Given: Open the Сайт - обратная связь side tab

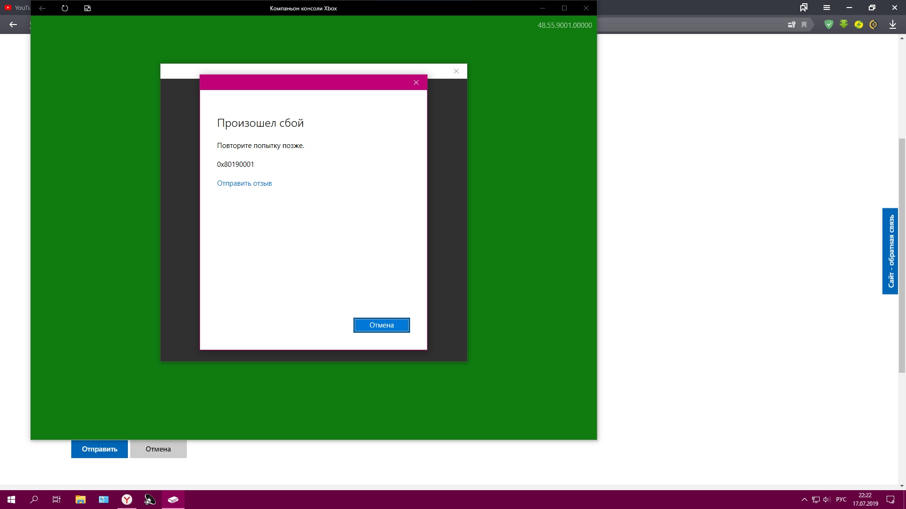Looking at the screenshot, I should [890, 251].
